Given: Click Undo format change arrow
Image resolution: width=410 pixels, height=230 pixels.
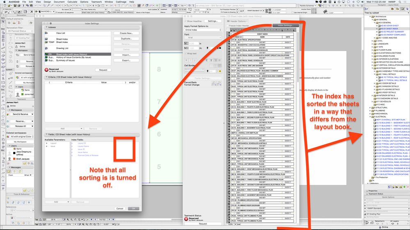Looking at the screenshot, I should click(x=214, y=83).
